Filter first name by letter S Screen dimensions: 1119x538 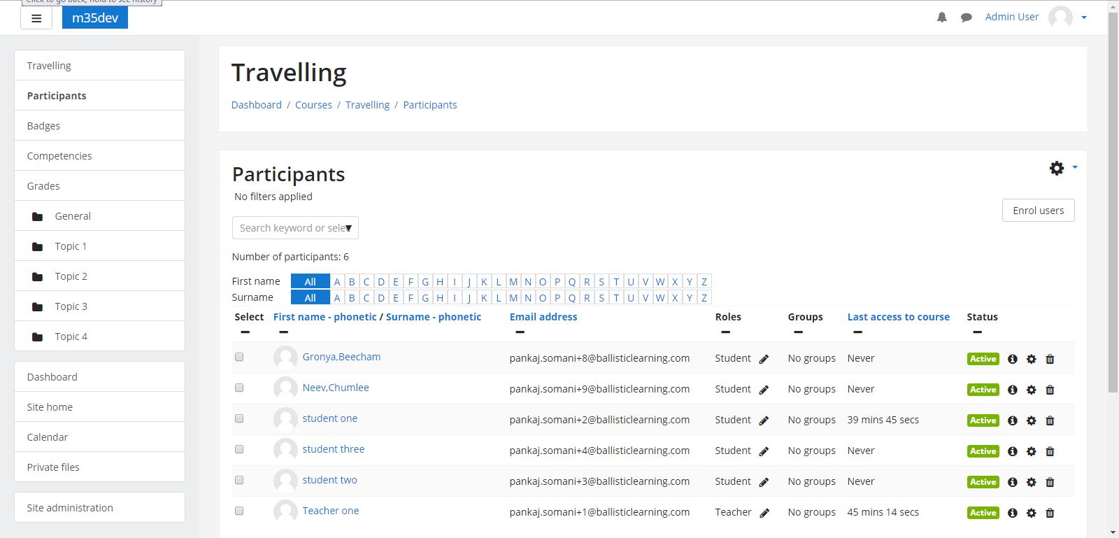tap(601, 282)
